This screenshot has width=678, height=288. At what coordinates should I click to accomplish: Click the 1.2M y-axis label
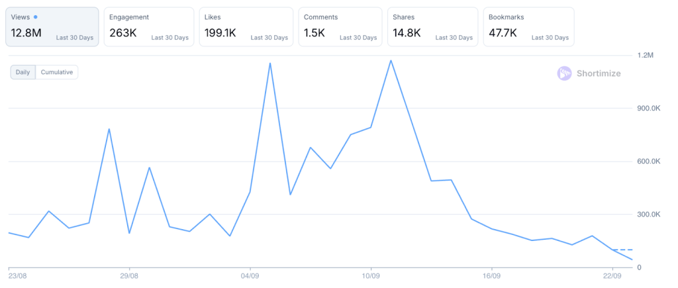tap(645, 56)
